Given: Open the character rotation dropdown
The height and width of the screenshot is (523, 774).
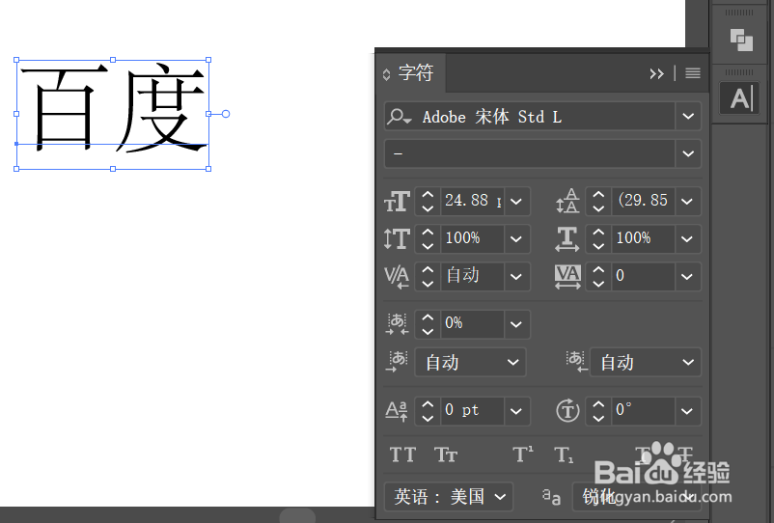Looking at the screenshot, I should (x=687, y=411).
